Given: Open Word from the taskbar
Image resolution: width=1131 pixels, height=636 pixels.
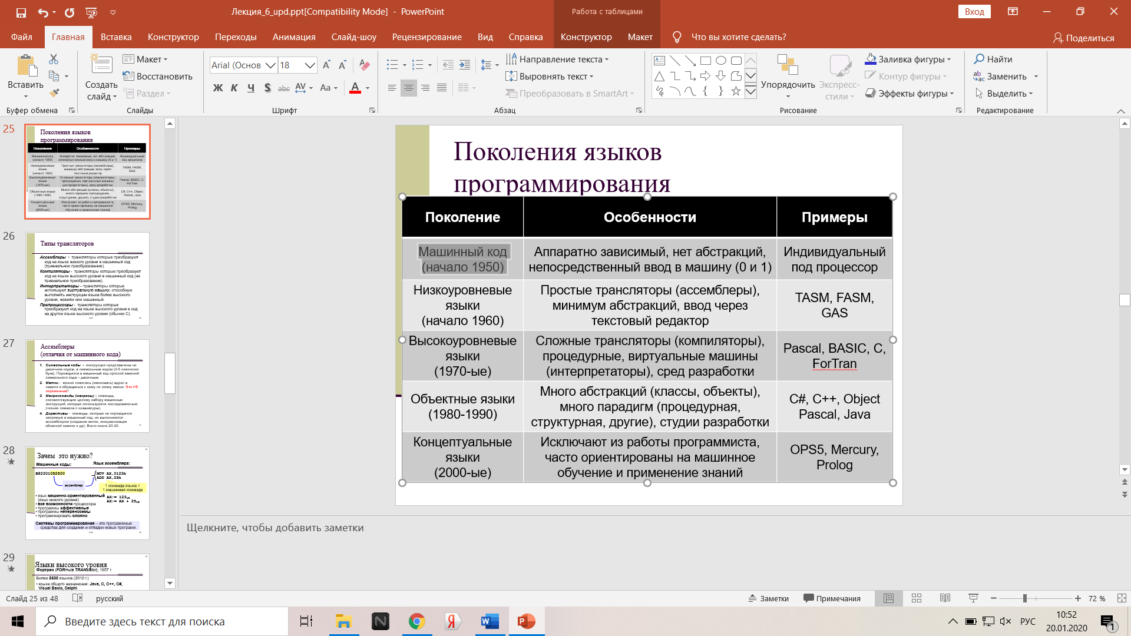Looking at the screenshot, I should point(490,621).
